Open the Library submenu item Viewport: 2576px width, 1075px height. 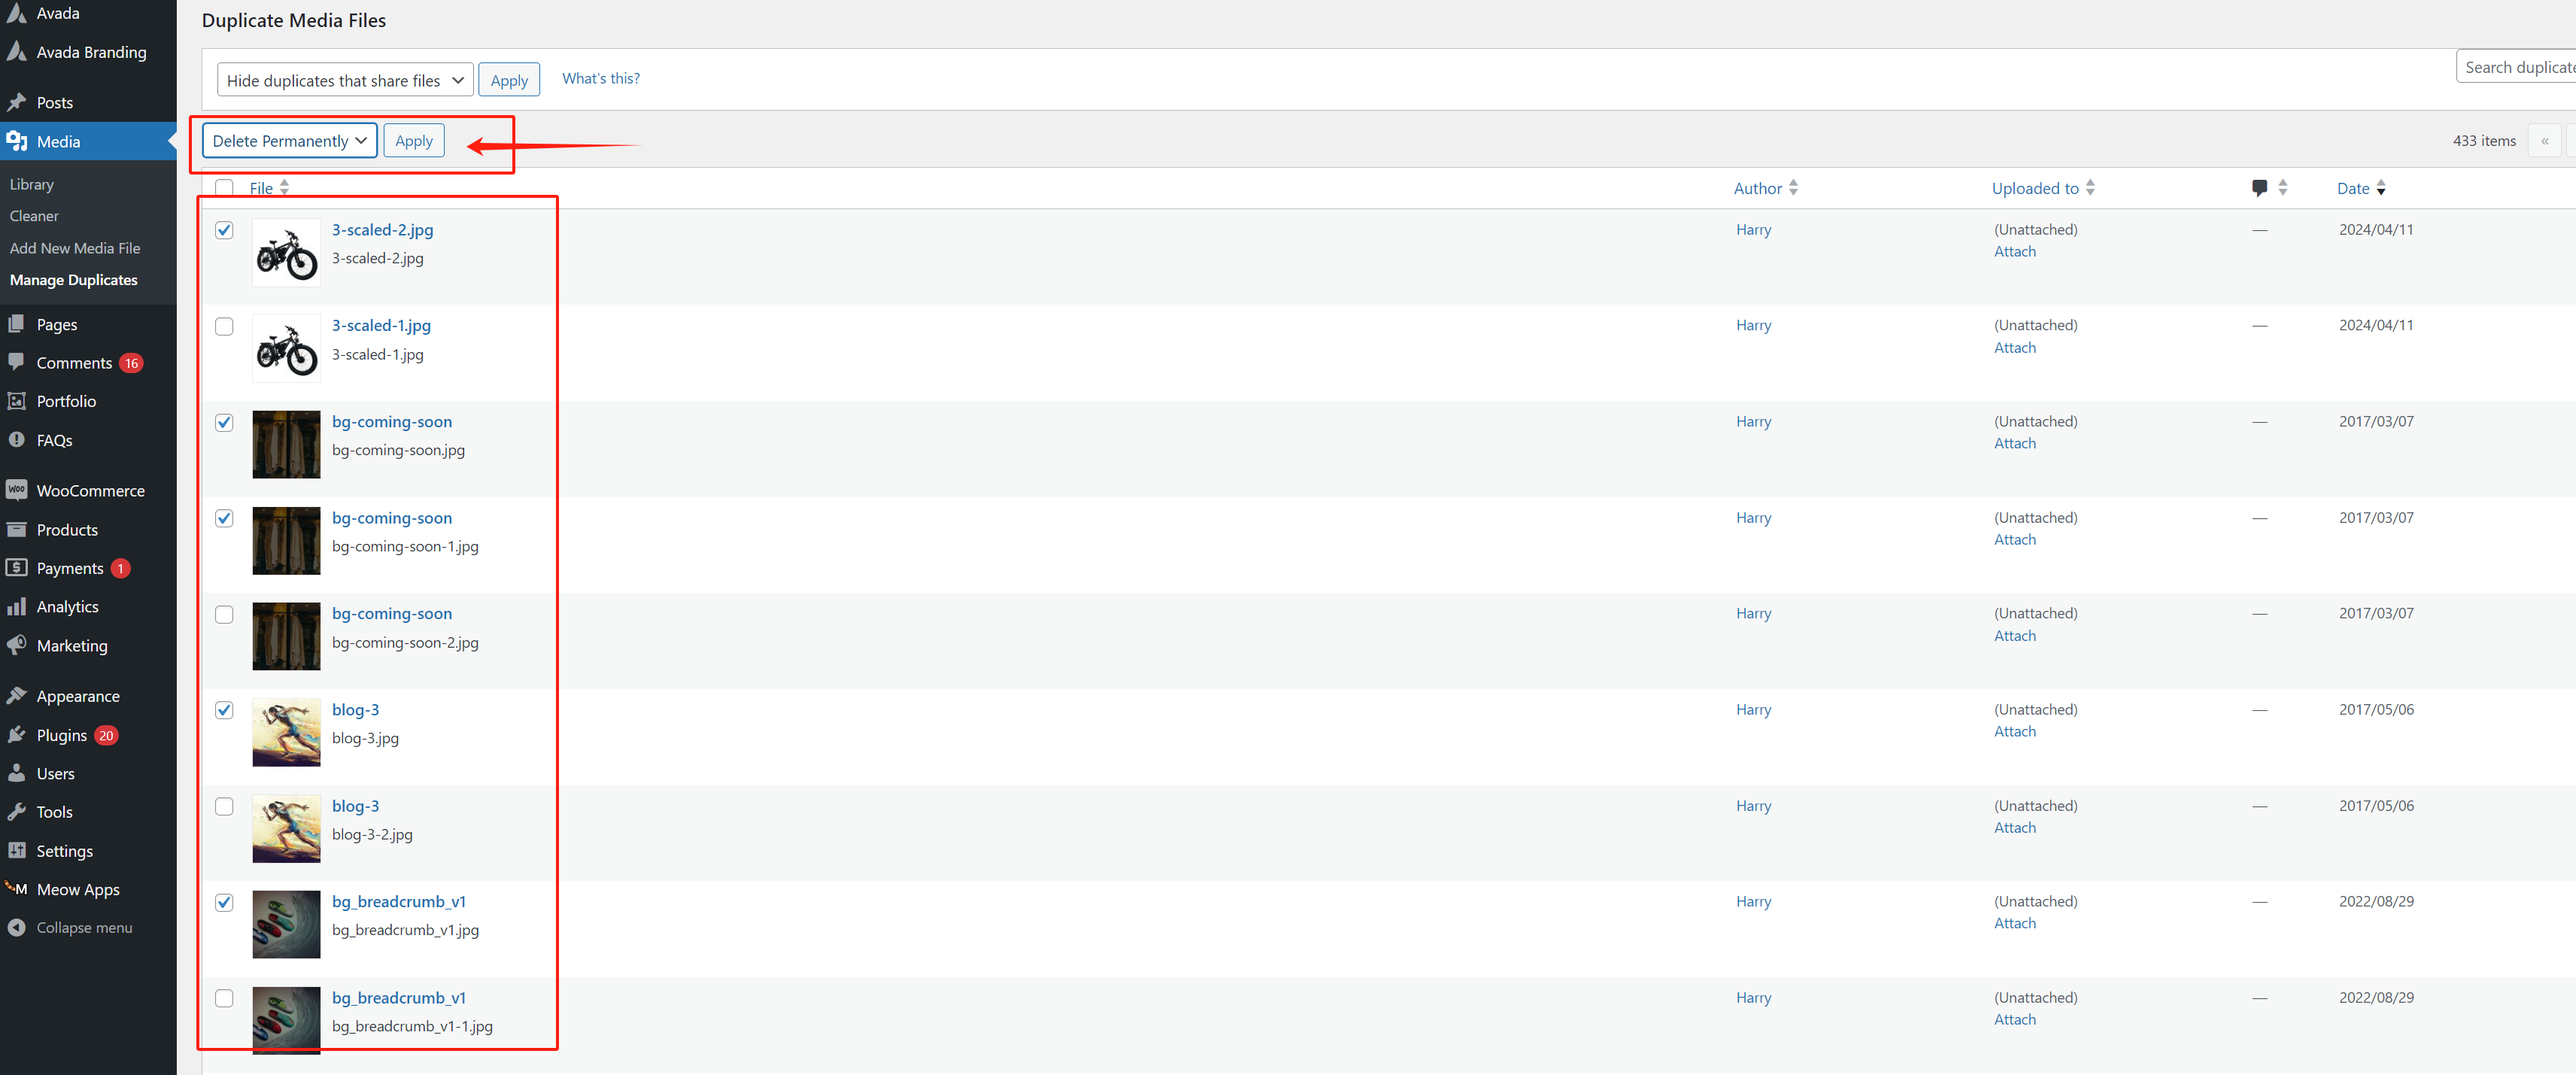pyautogui.click(x=32, y=184)
